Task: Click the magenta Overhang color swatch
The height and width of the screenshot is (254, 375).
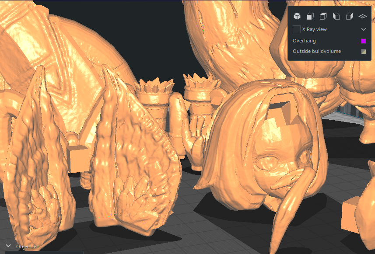Action: (364, 41)
